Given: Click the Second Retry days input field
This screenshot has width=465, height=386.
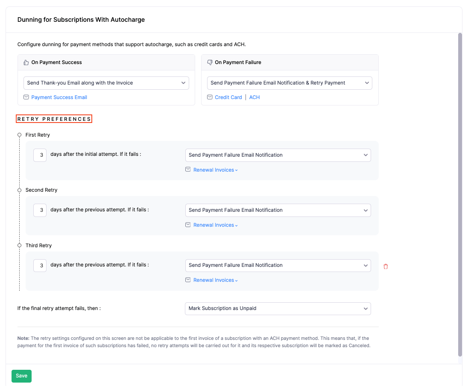Looking at the screenshot, I should click(x=40, y=210).
